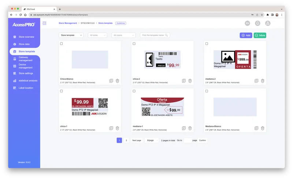Switch language with the EN icon
This screenshot has height=179, width=293.
(x=248, y=23)
